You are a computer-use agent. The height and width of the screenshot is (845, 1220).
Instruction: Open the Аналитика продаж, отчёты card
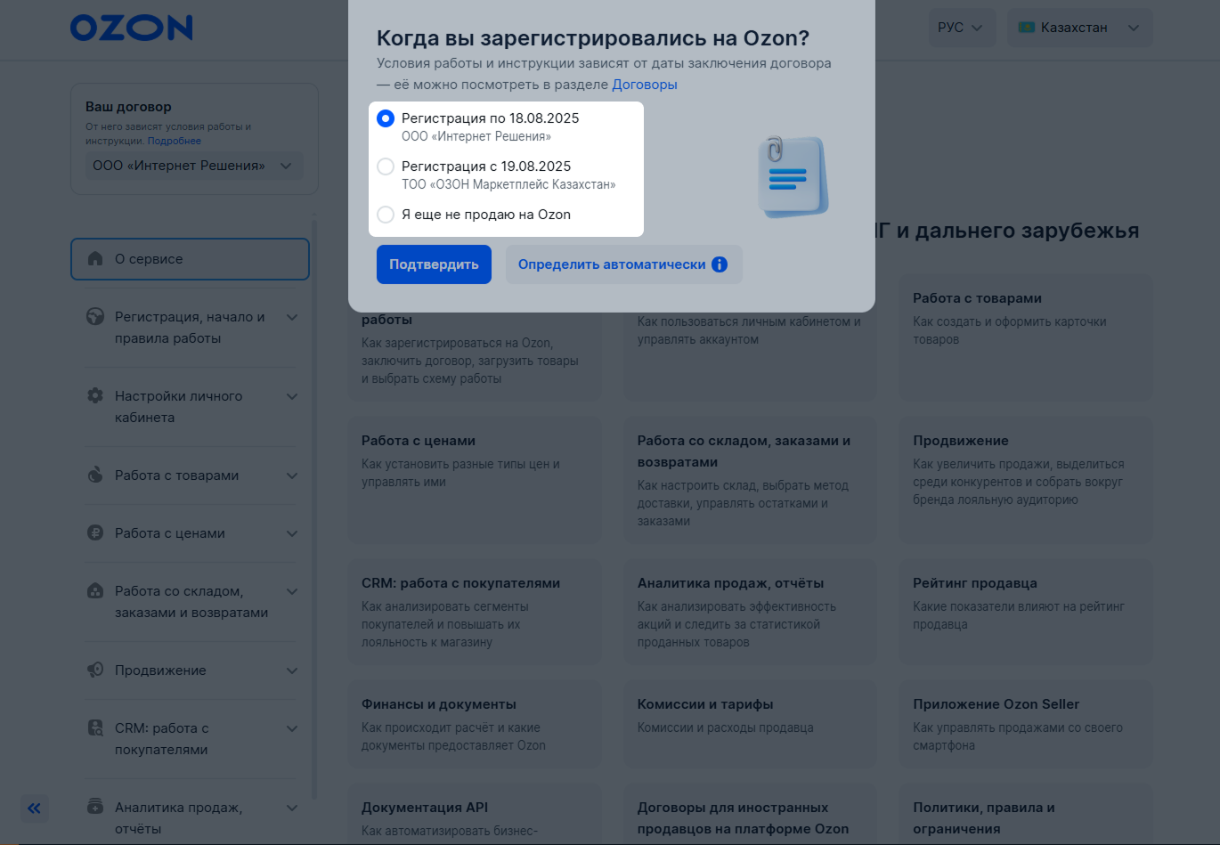click(750, 613)
